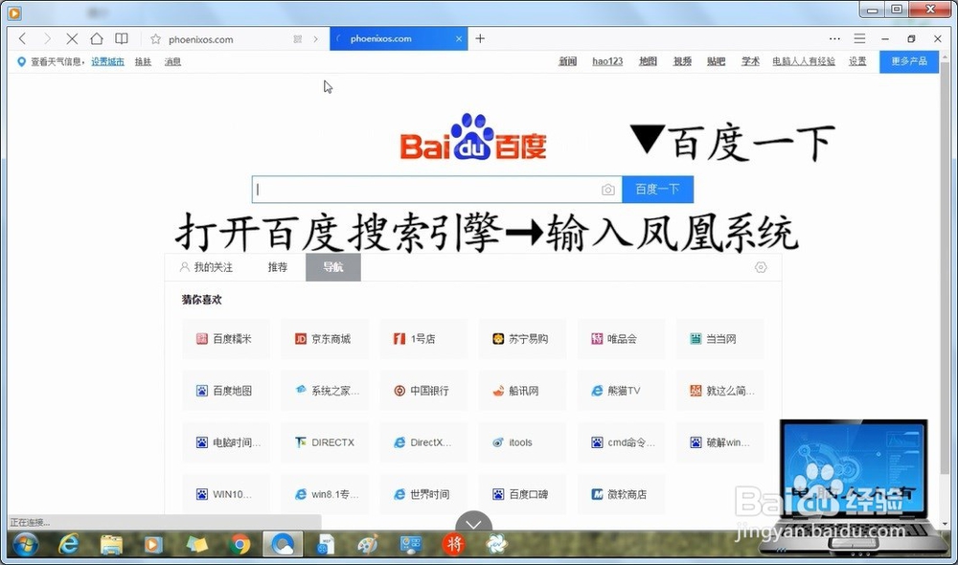Image resolution: width=958 pixels, height=565 pixels.
Task: Open the 中国银行 shortcut
Action: coord(422,391)
